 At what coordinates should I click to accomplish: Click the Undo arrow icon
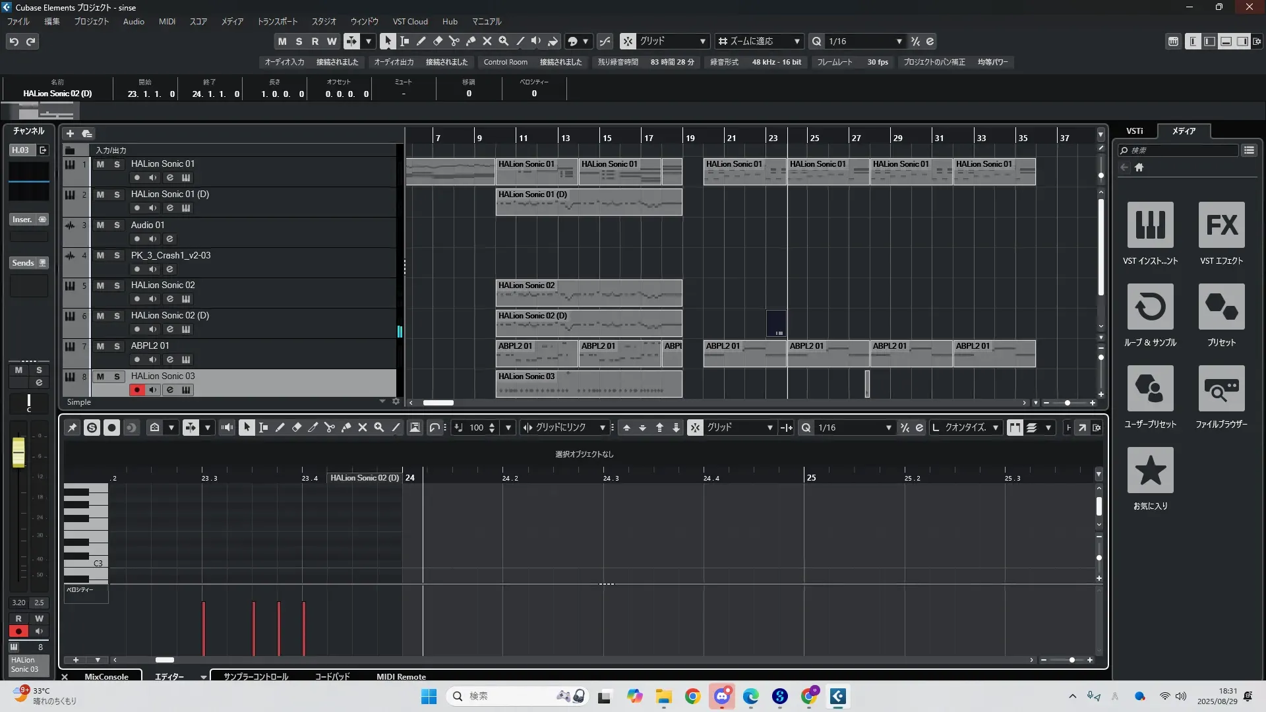point(14,42)
